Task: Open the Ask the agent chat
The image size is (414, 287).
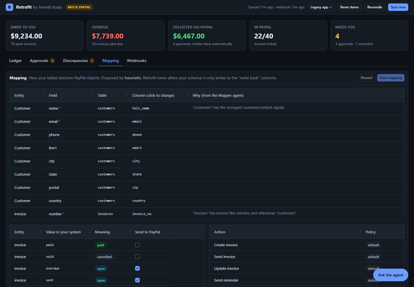Action: [x=391, y=275]
